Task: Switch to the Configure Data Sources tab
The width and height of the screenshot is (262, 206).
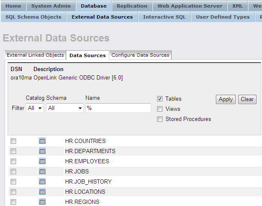Action: (x=141, y=55)
